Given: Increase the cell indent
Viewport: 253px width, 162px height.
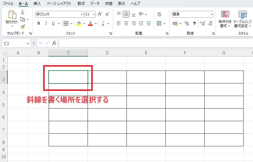Looking at the screenshot, I should point(149,23).
